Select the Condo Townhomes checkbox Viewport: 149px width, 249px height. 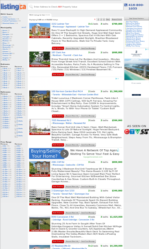(x=2, y=19)
